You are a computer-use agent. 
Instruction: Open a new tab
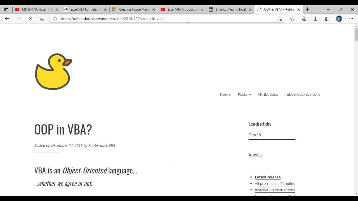[307, 9]
